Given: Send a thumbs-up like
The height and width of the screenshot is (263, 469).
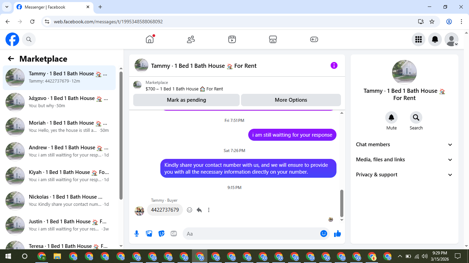Looking at the screenshot, I should [338, 234].
